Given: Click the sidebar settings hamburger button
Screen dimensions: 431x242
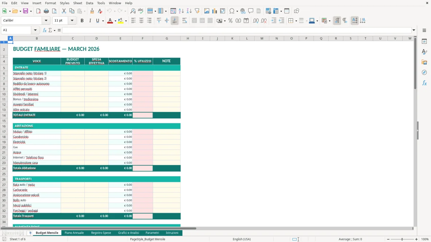Looking at the screenshot, I should [x=424, y=30].
